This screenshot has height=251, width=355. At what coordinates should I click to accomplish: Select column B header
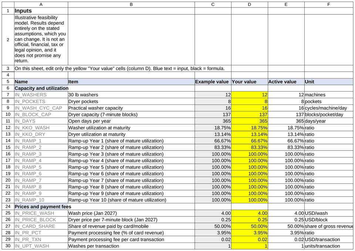coord(131,4)
